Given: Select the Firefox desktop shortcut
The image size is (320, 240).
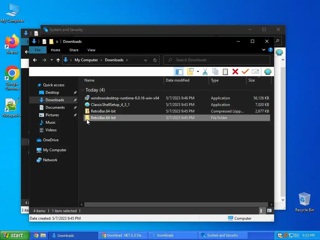Looking at the screenshot, I should (x=12, y=44).
